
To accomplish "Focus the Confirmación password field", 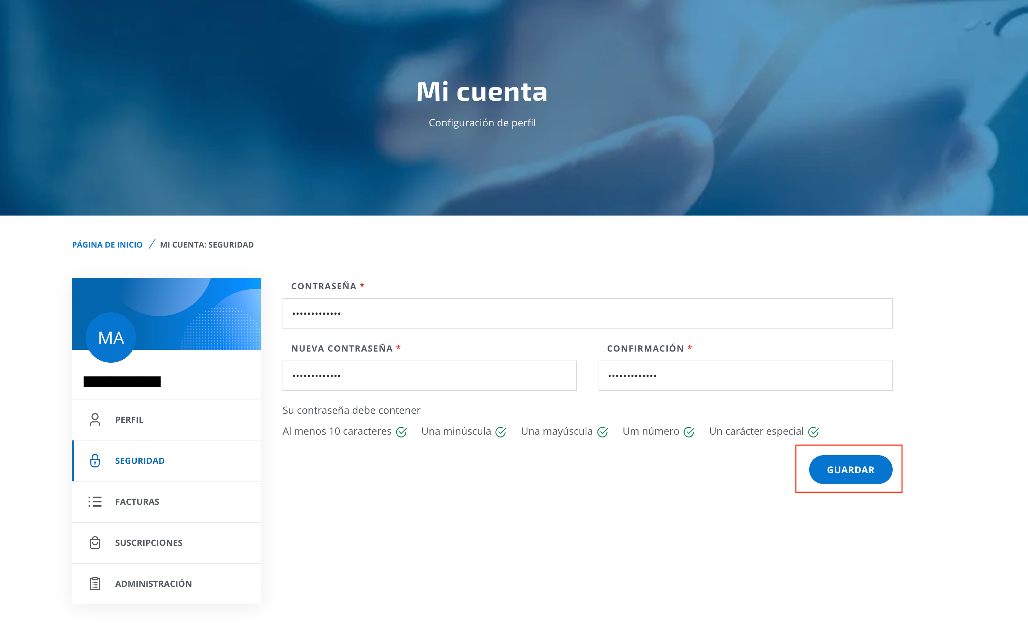I will (745, 376).
